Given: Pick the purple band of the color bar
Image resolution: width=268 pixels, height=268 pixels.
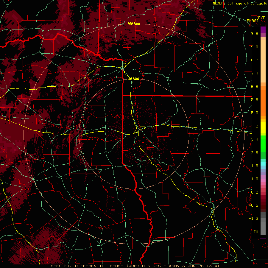Looking at the screenshot, I should [263, 30].
